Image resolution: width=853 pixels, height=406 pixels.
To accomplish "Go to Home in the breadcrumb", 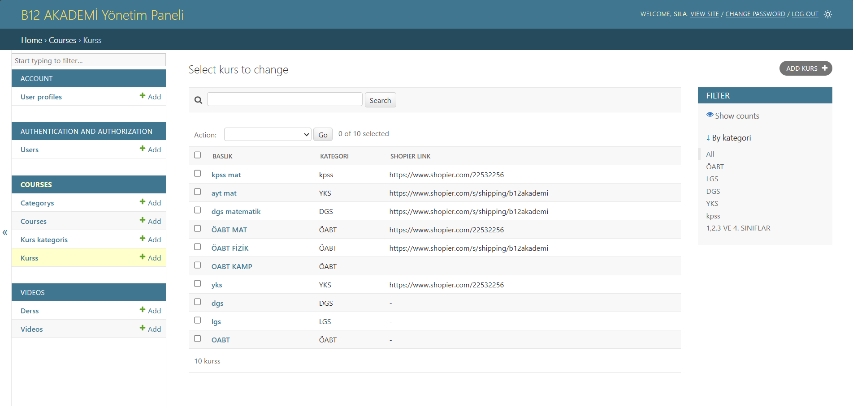I will click(31, 40).
